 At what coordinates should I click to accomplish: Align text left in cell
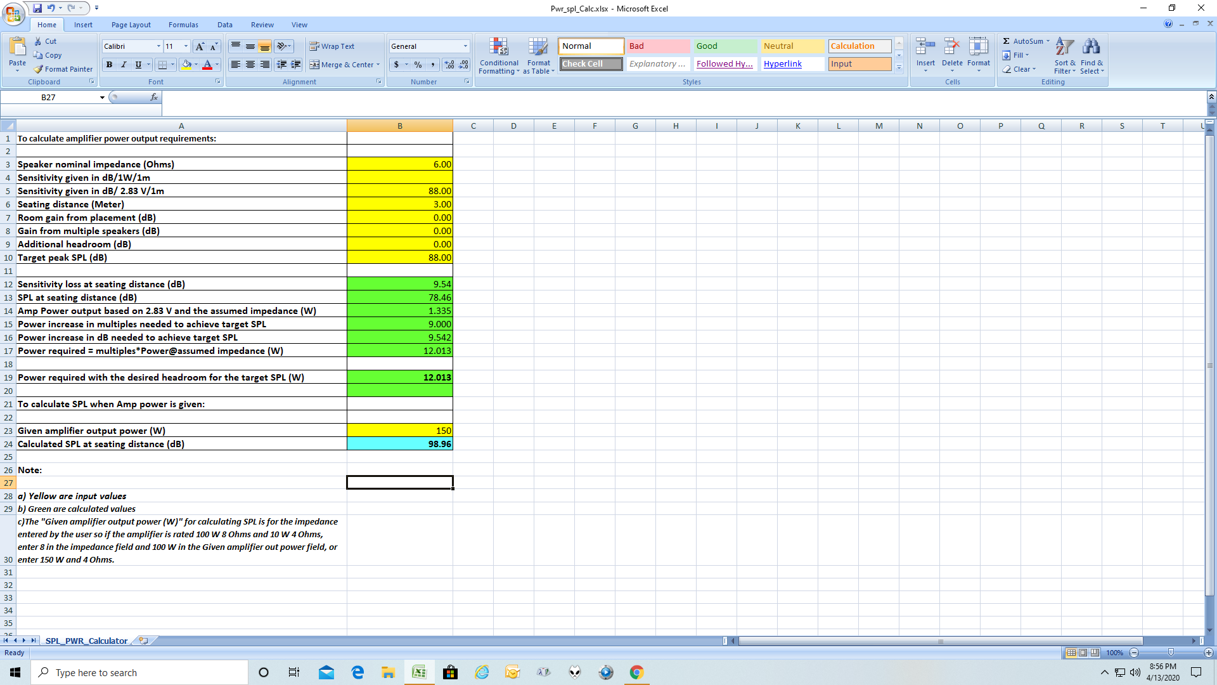click(x=236, y=65)
